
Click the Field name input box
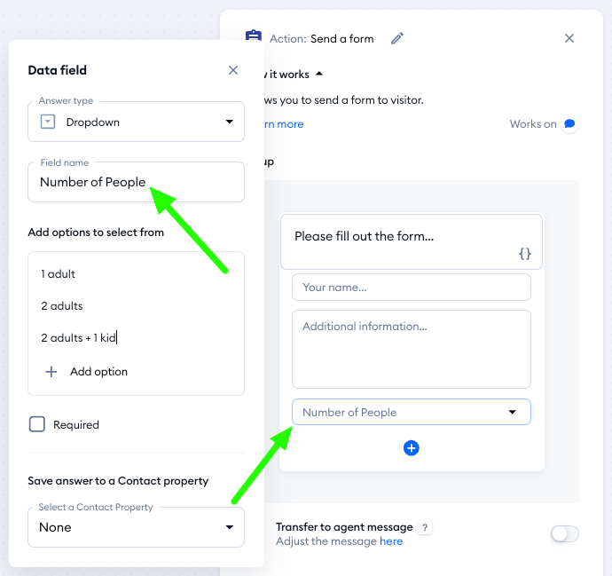(136, 182)
